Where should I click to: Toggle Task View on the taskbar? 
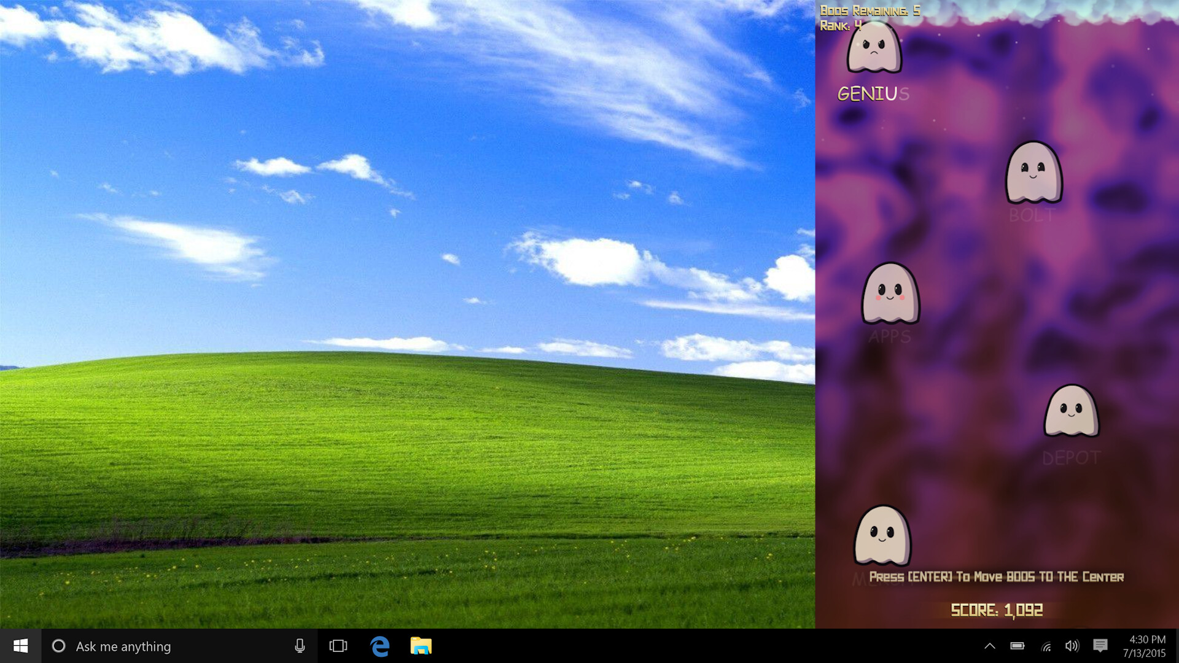pyautogui.click(x=338, y=646)
